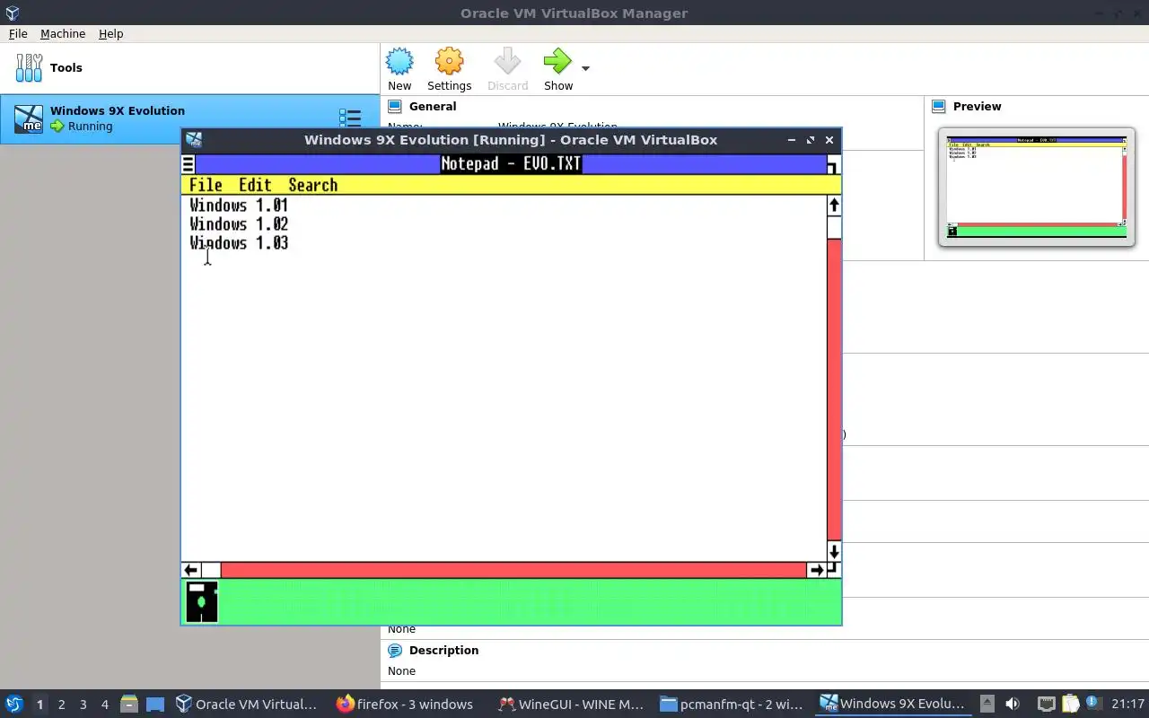Activate pcmanfm-qt taskbar entry

(x=732, y=705)
